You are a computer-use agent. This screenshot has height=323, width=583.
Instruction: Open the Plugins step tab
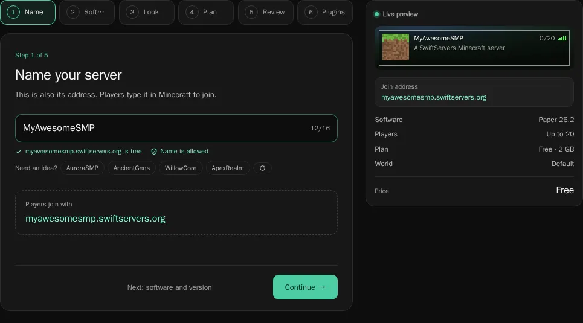point(325,12)
